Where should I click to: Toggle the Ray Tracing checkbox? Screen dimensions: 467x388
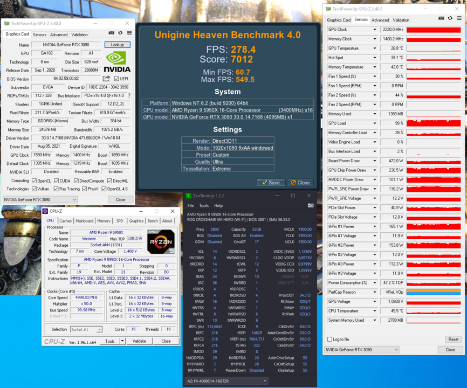click(x=56, y=189)
